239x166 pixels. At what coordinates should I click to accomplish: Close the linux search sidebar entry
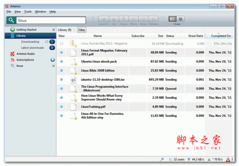point(53,66)
